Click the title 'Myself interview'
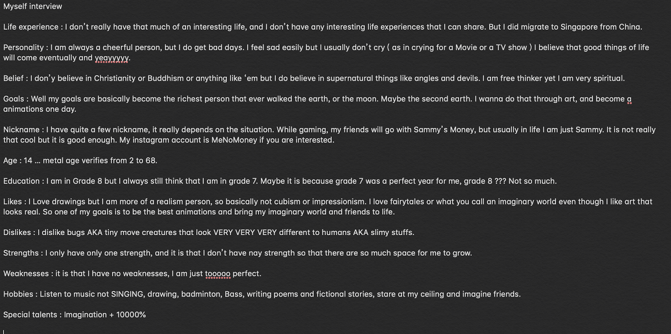 [33, 6]
